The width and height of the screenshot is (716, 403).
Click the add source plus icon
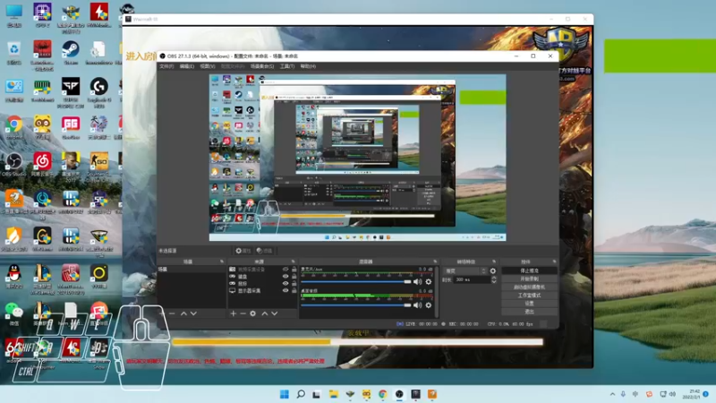point(234,313)
